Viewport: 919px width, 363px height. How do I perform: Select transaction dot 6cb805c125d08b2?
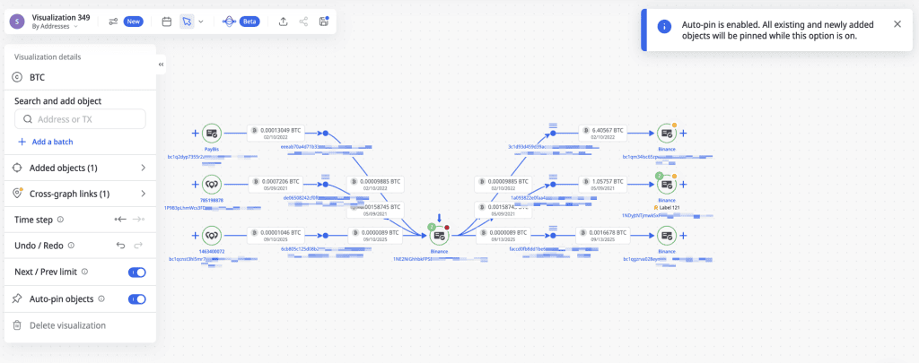pyautogui.click(x=325, y=236)
